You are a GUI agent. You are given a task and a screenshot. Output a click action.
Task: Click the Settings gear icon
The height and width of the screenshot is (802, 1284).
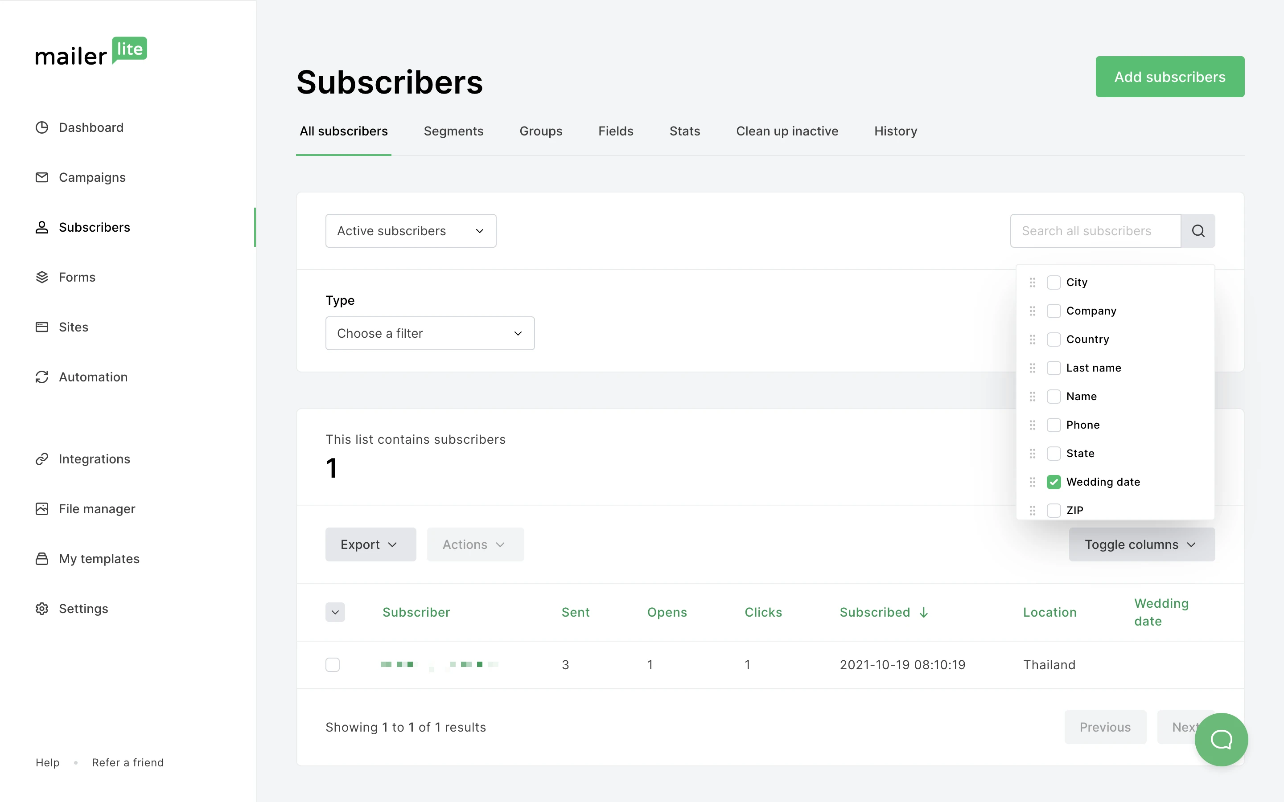tap(42, 608)
